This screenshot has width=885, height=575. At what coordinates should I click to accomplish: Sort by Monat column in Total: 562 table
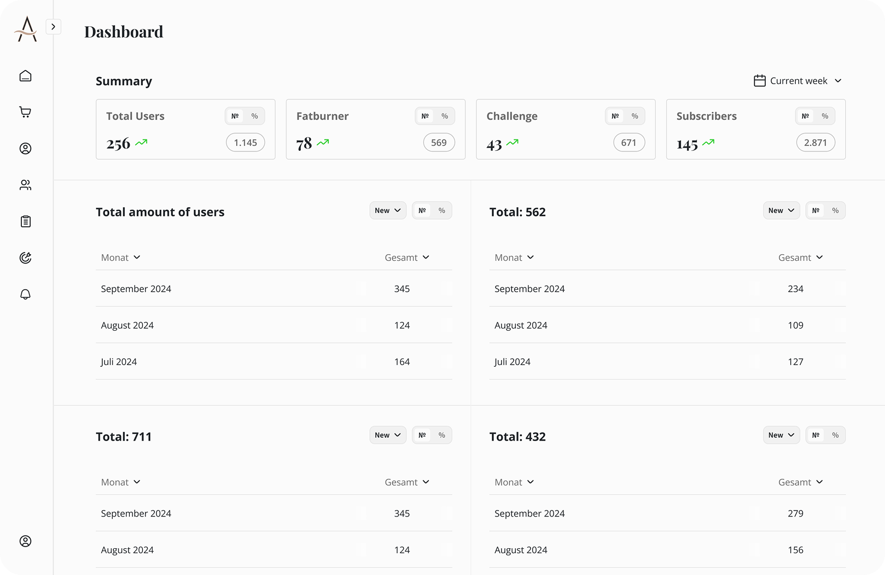click(514, 257)
